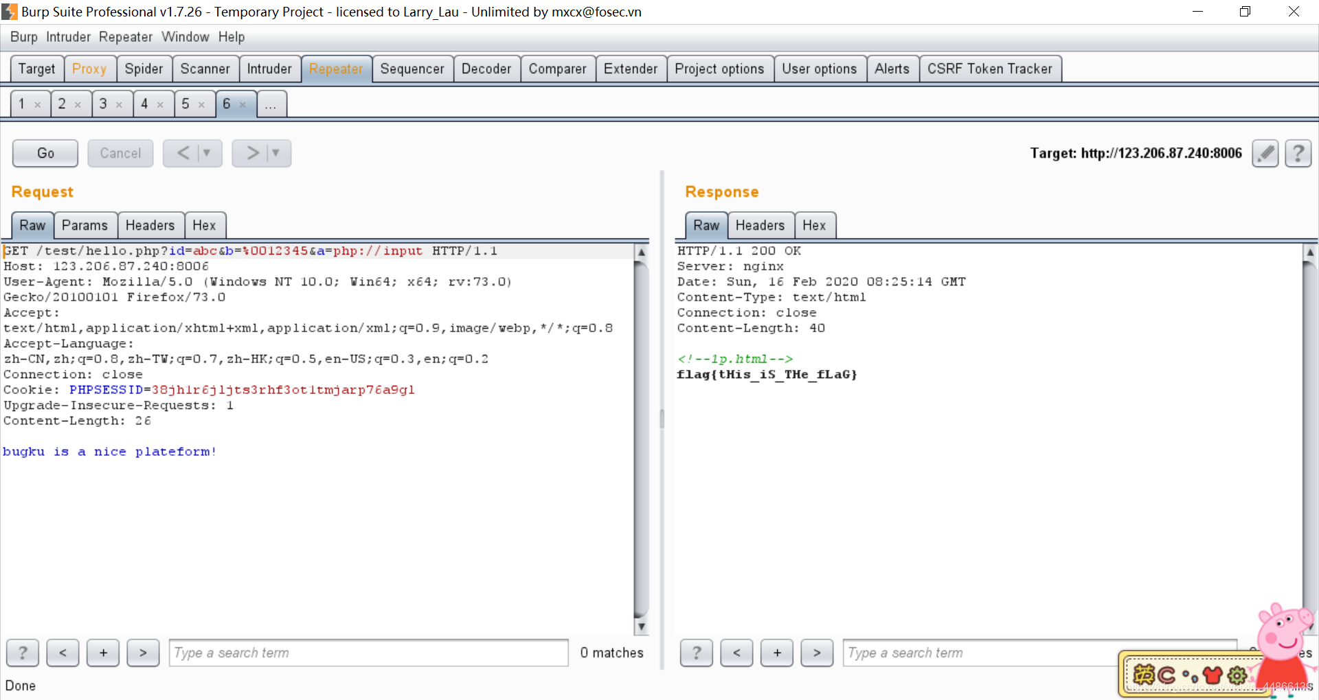Switch to the Scanner tab
Viewport: 1319px width, 700px height.
205,69
